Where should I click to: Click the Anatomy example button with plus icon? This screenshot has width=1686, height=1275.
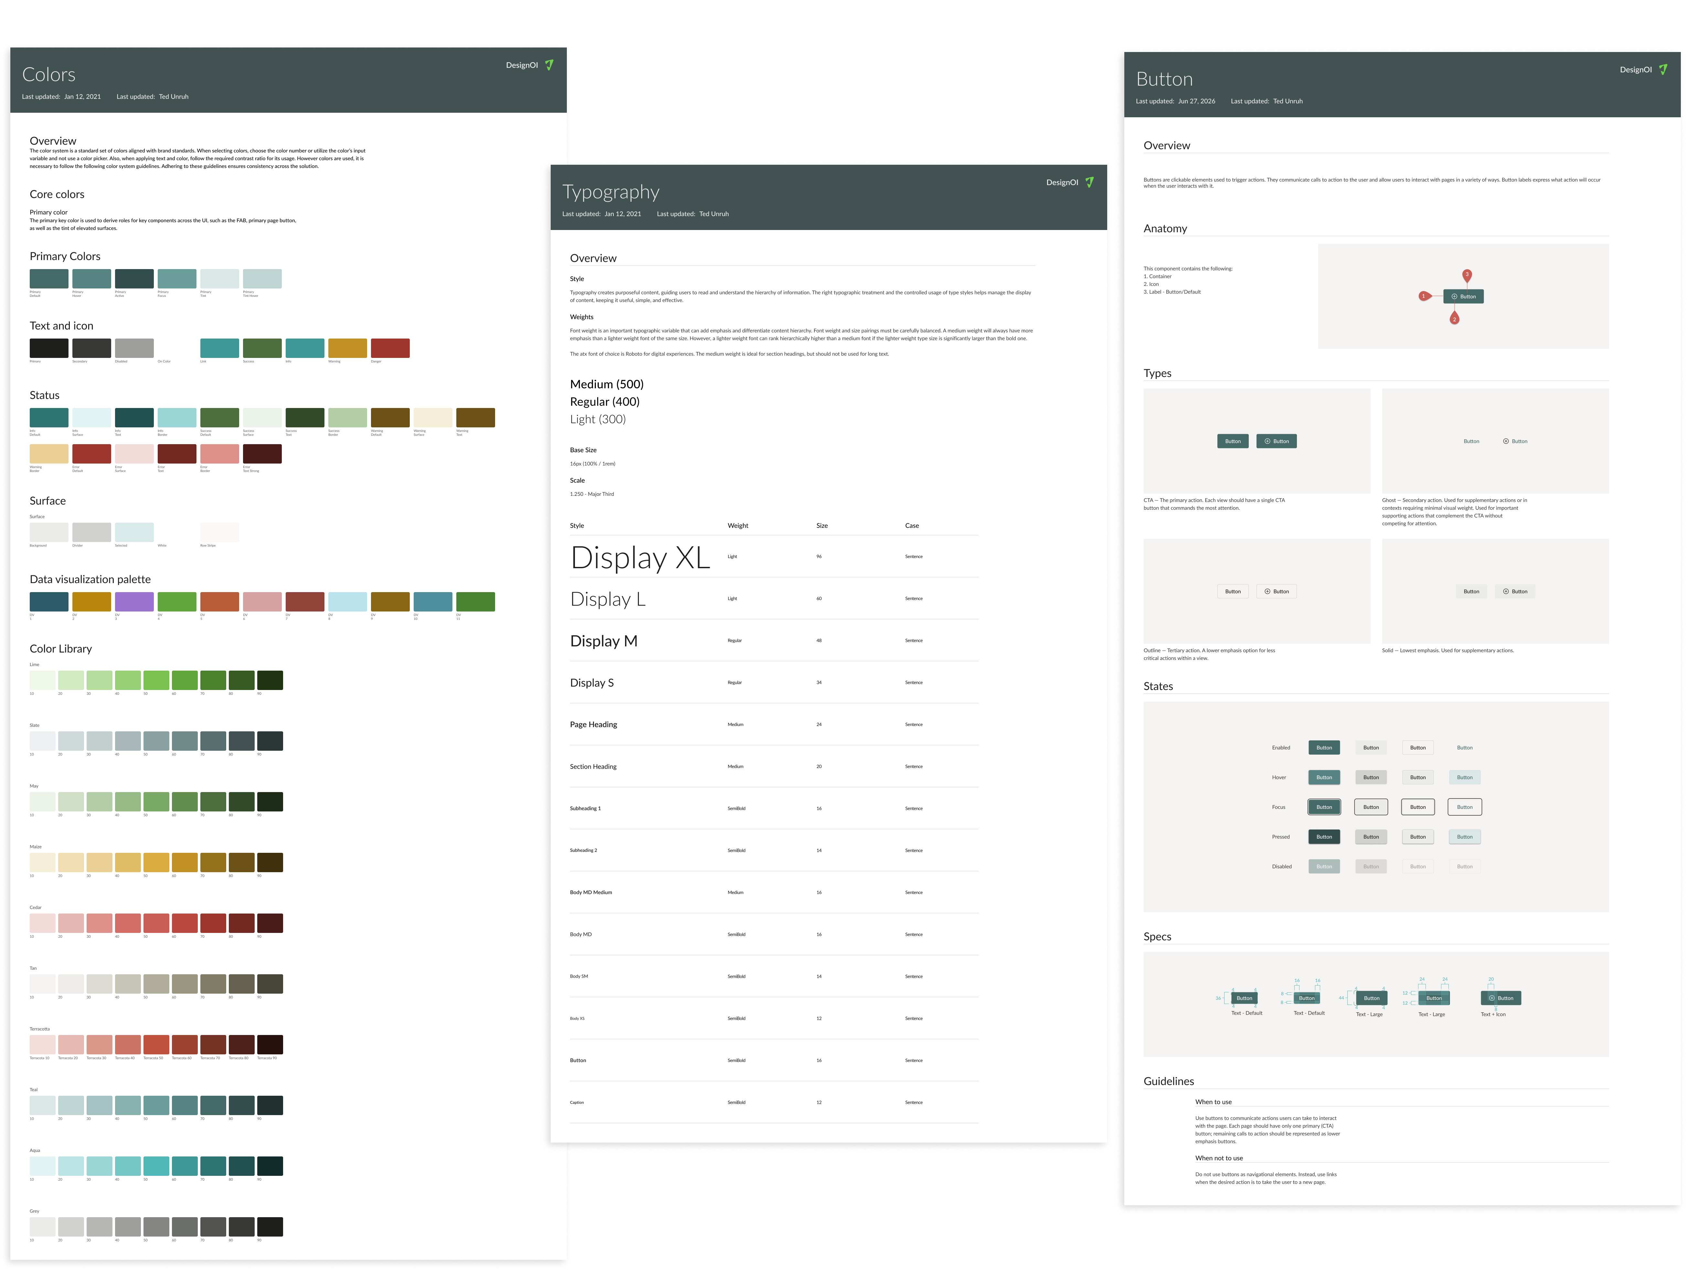[x=1463, y=296]
